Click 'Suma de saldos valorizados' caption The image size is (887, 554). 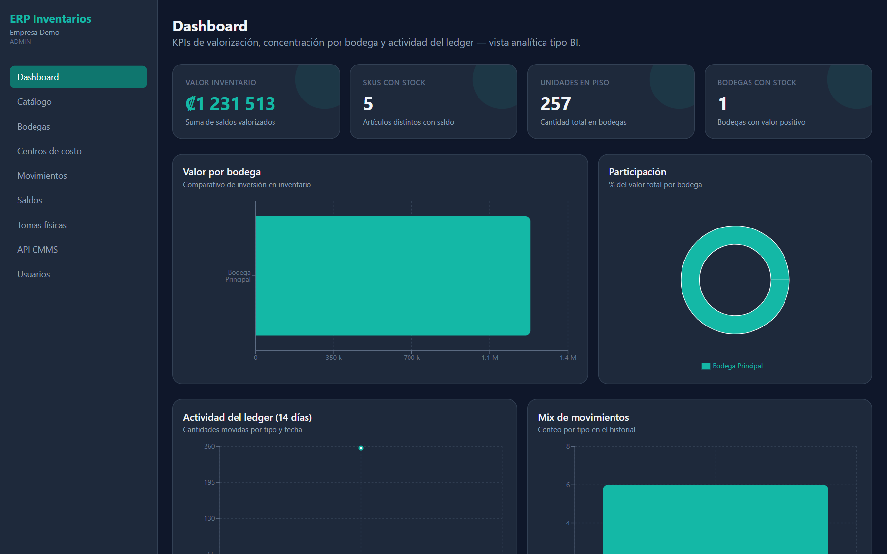pyautogui.click(x=230, y=122)
